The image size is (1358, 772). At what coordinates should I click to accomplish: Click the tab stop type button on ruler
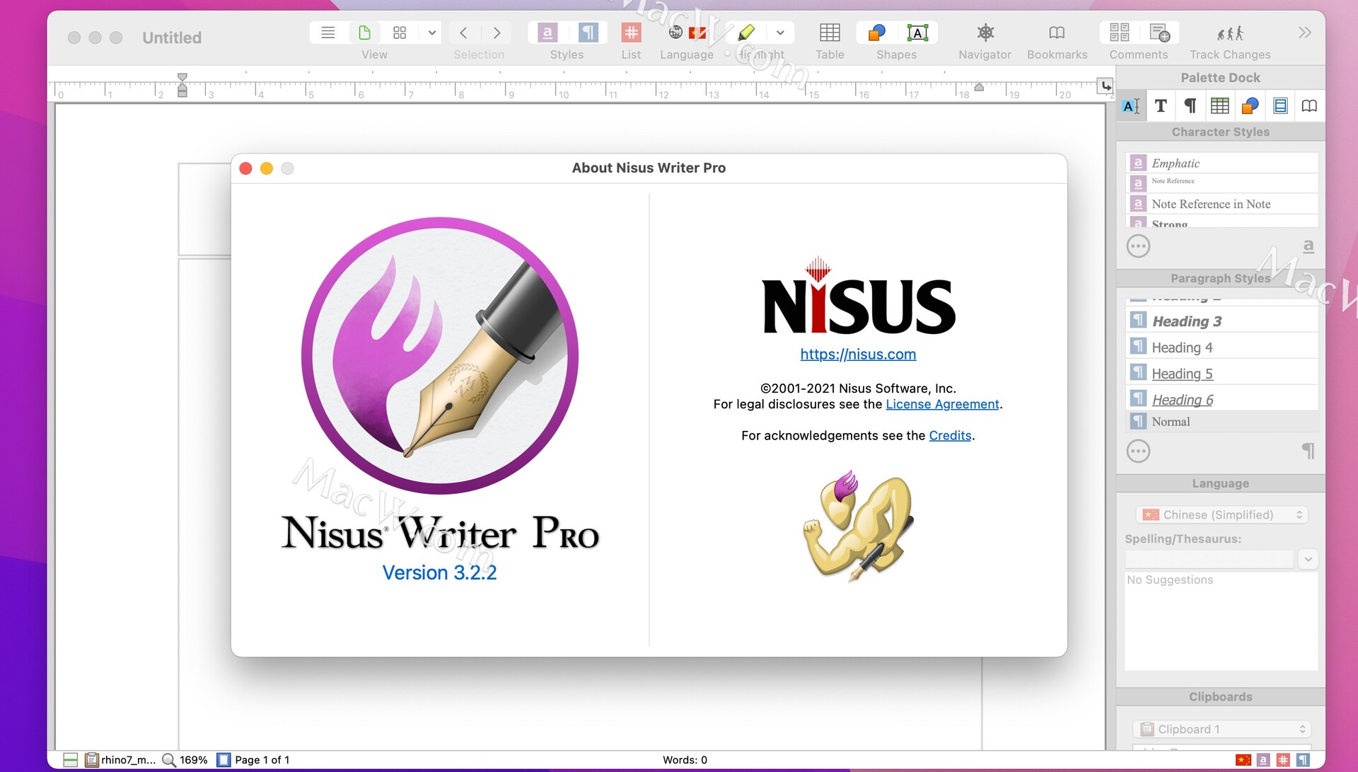(x=1105, y=86)
